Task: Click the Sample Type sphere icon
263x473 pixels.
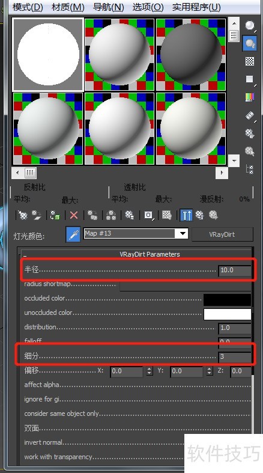Action: click(250, 26)
